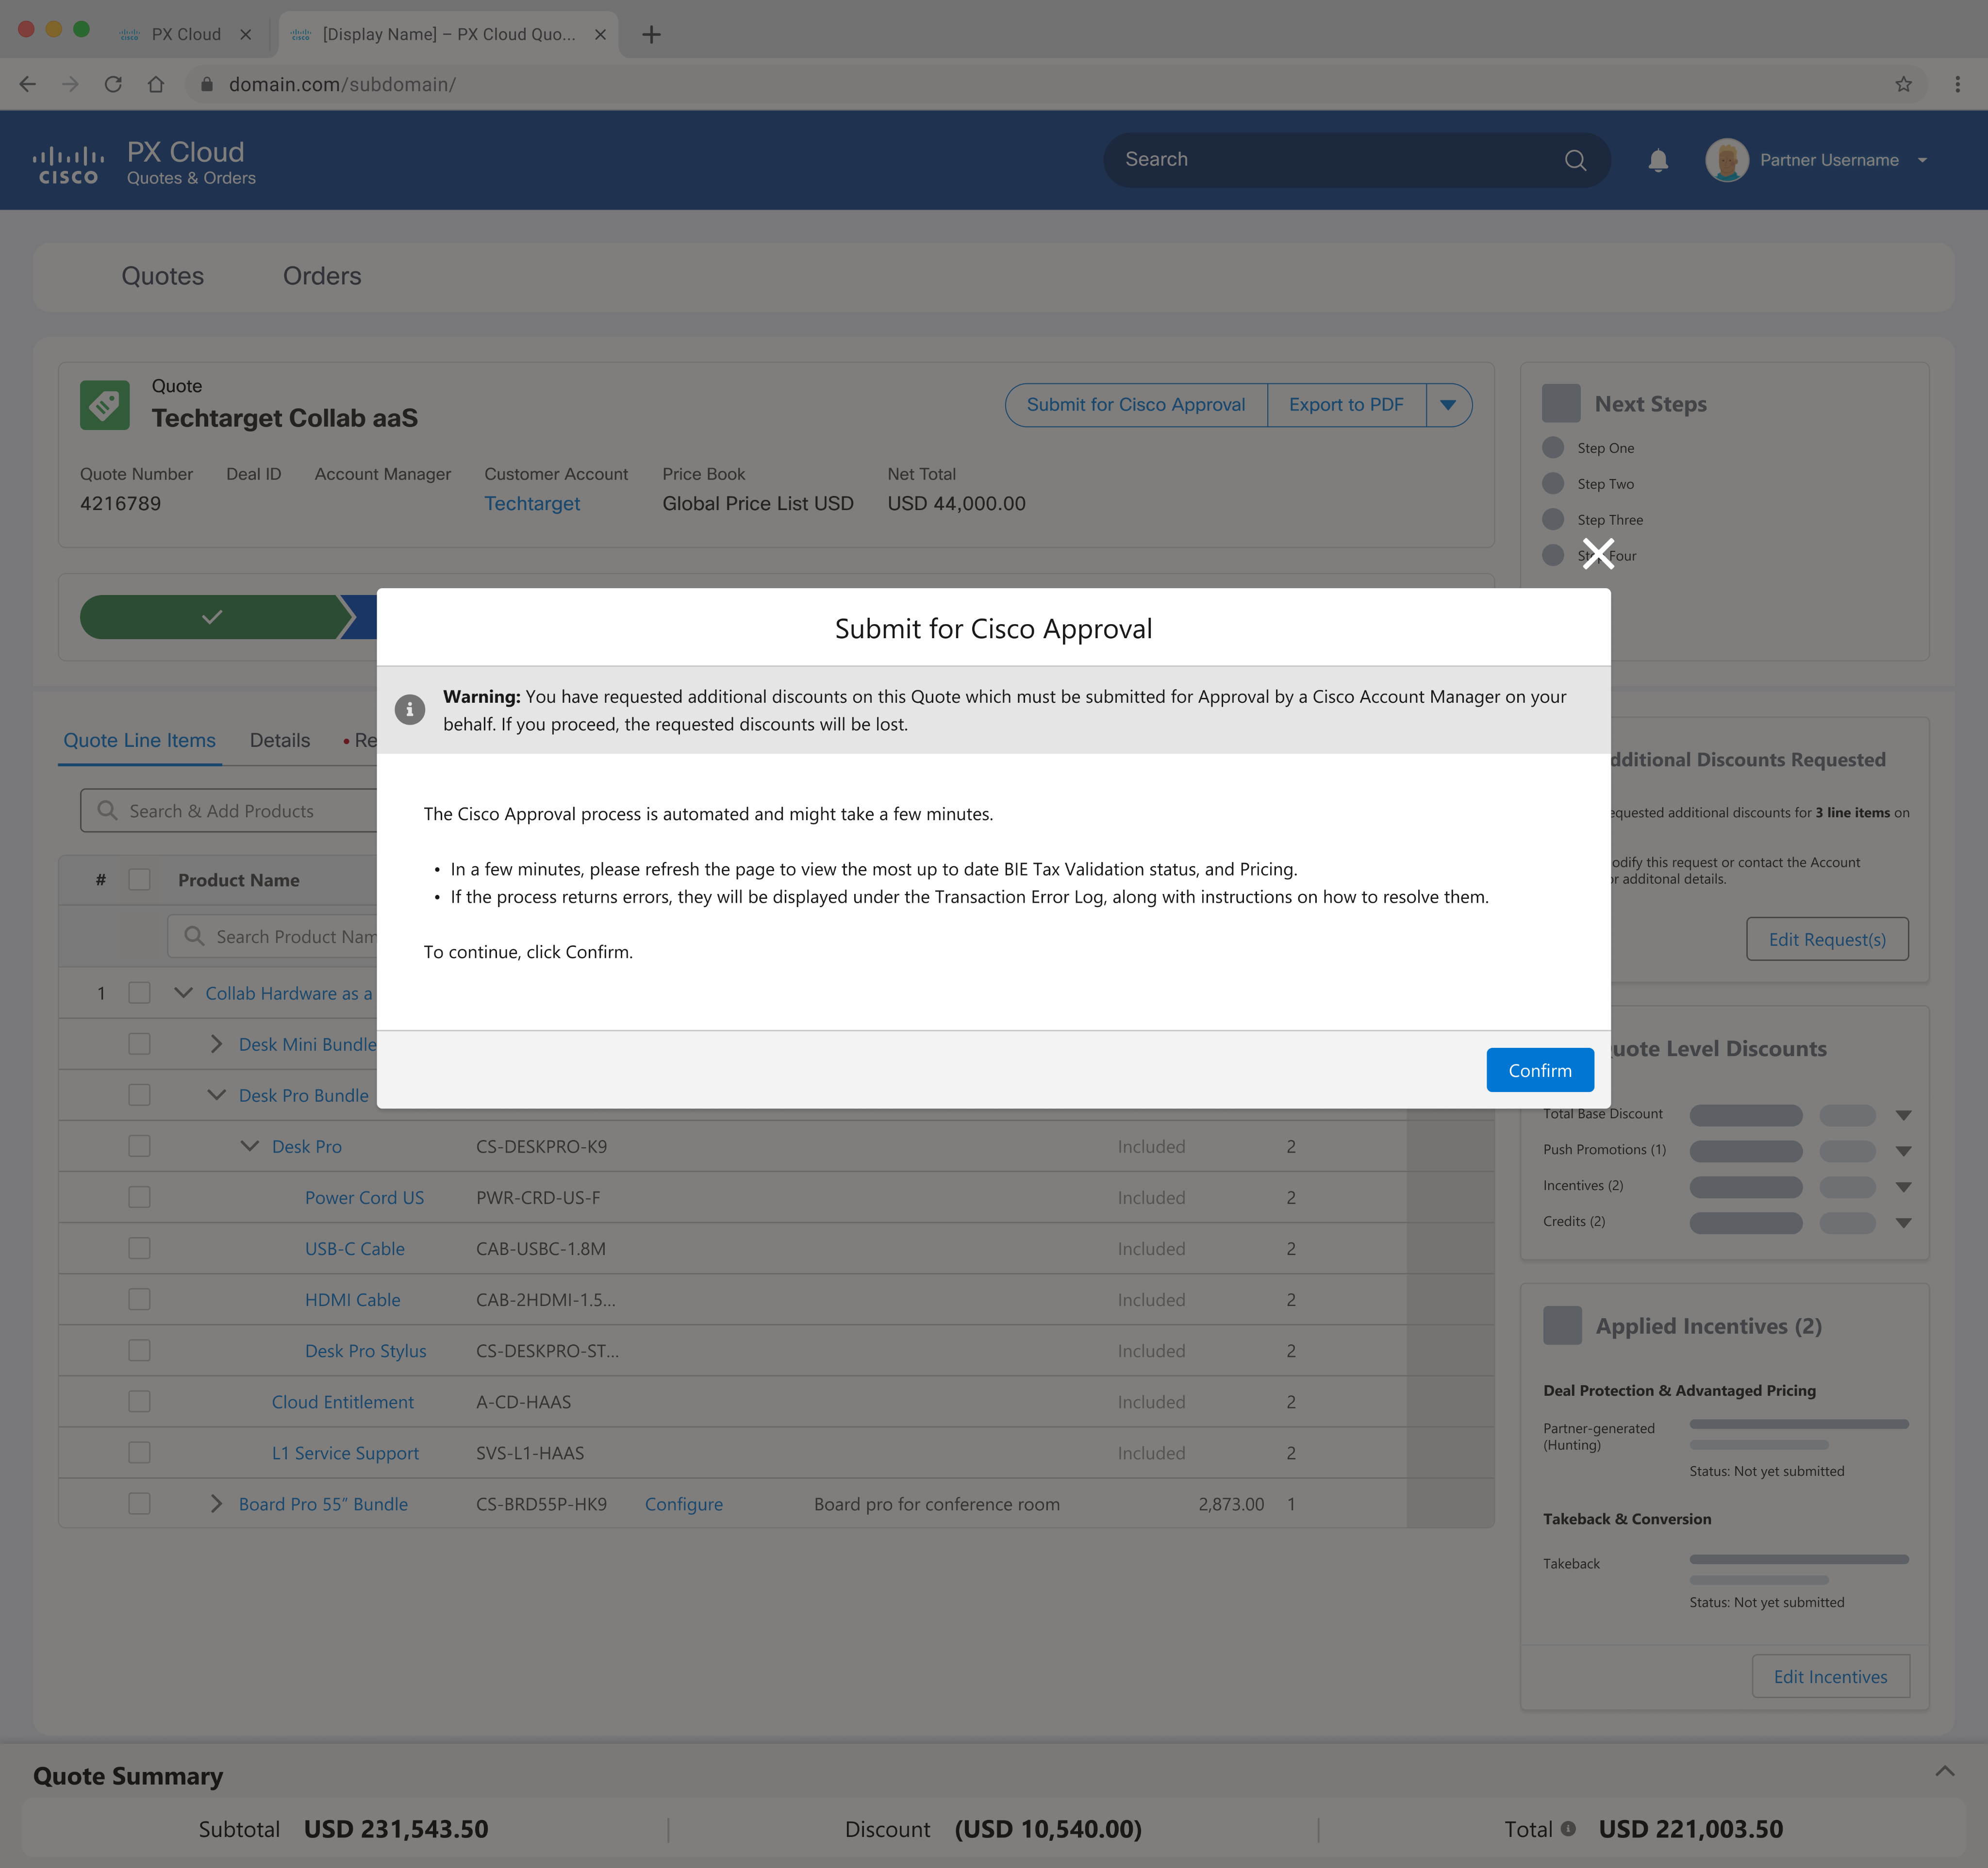The height and width of the screenshot is (1868, 1988).
Task: Click the info icon beside Total
Action: point(1568,1829)
